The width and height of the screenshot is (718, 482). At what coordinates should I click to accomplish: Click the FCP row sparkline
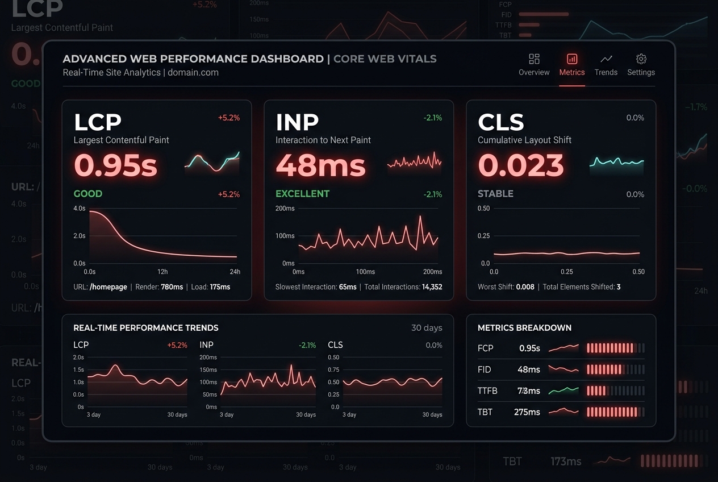pos(563,348)
